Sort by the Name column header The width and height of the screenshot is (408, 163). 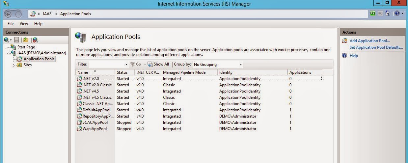pos(95,72)
